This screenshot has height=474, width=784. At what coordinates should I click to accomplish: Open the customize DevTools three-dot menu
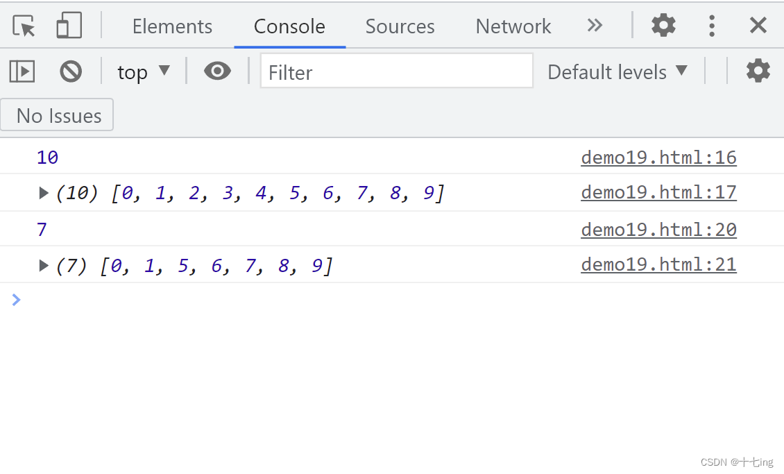point(712,25)
